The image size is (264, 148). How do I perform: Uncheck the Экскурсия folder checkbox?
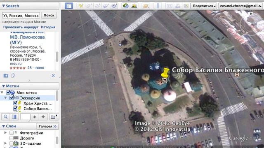tap(12, 98)
